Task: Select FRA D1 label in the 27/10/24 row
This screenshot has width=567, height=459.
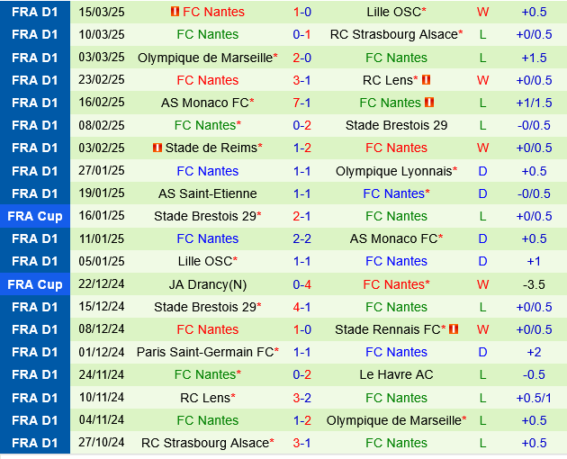Action: pyautogui.click(x=35, y=443)
